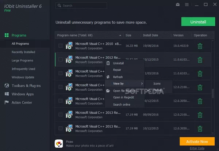The height and width of the screenshot is (151, 219).
Task: Select the 19/08/2016 install date cell
Action: coord(151,46)
